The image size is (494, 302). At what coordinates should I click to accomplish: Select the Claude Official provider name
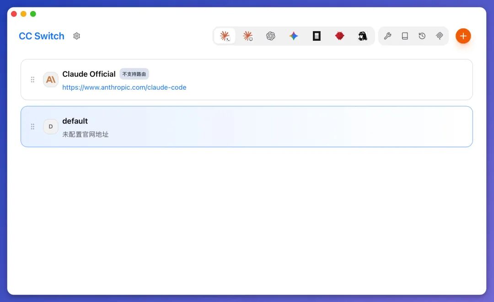pos(89,74)
